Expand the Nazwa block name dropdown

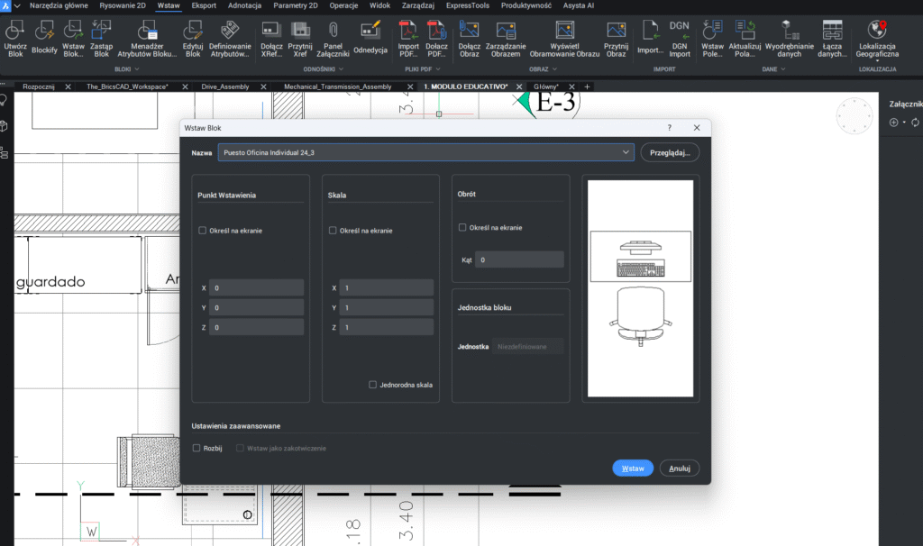pyautogui.click(x=626, y=153)
